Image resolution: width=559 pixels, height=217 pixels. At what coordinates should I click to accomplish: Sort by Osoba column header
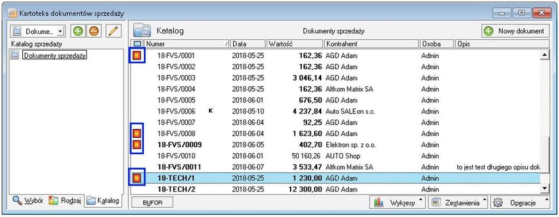[437, 44]
